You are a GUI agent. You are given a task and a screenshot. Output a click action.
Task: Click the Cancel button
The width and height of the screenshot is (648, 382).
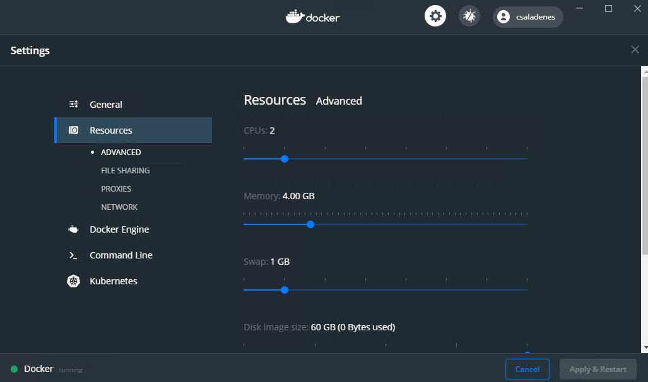[x=527, y=369]
